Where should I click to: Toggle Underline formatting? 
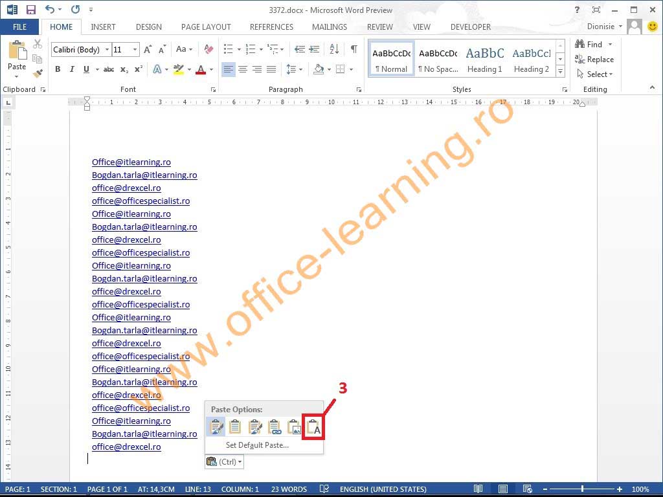86,69
